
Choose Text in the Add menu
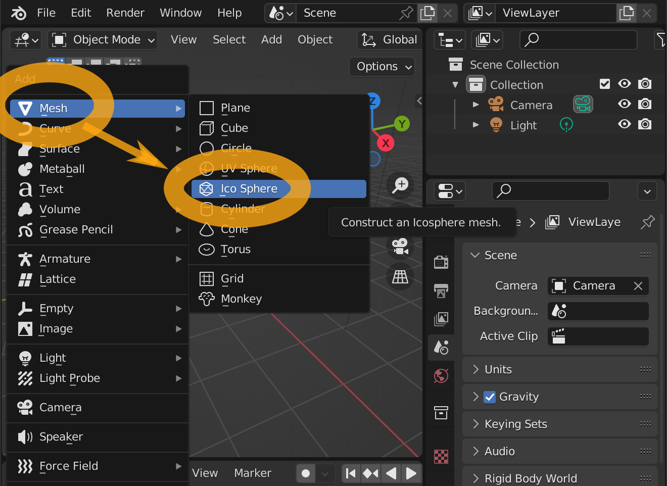[98, 189]
